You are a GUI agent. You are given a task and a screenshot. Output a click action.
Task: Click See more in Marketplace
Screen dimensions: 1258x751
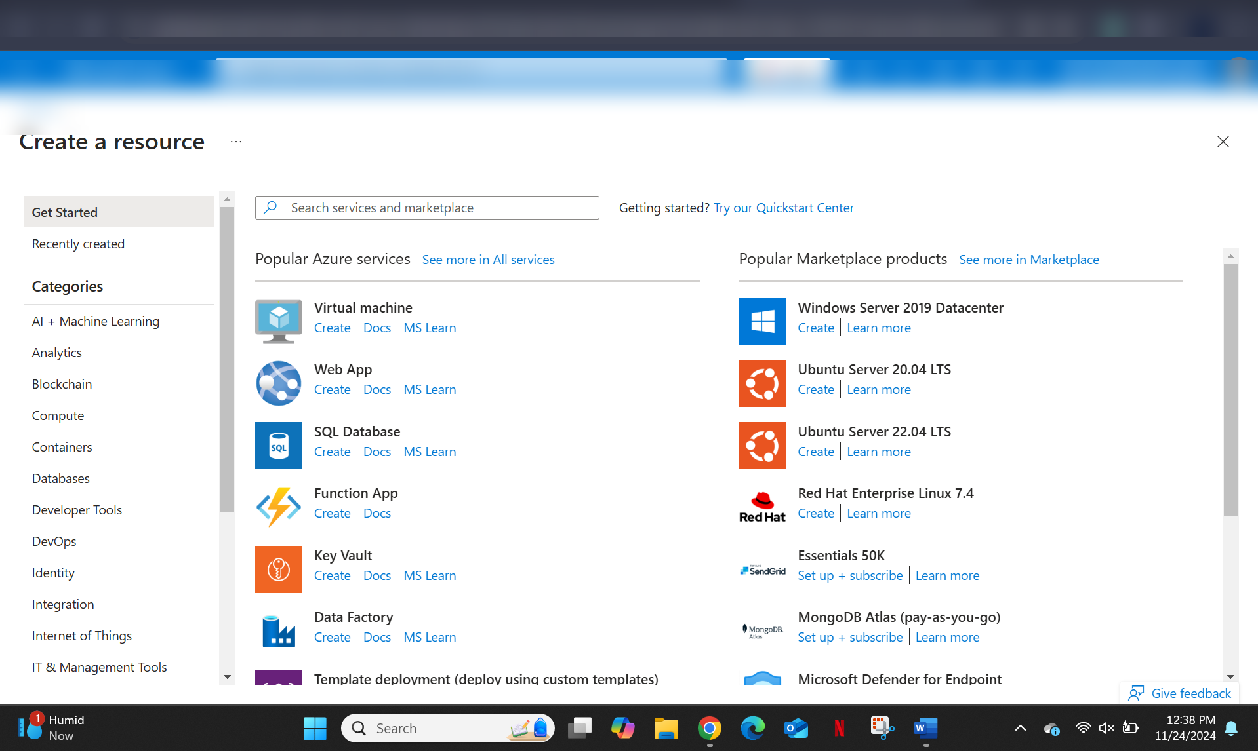tap(1029, 260)
